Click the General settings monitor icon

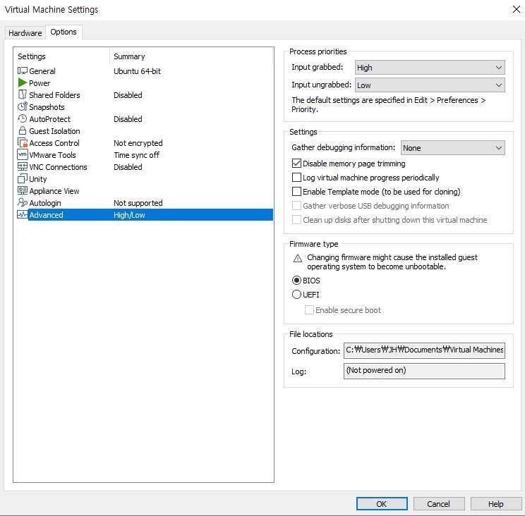point(22,71)
